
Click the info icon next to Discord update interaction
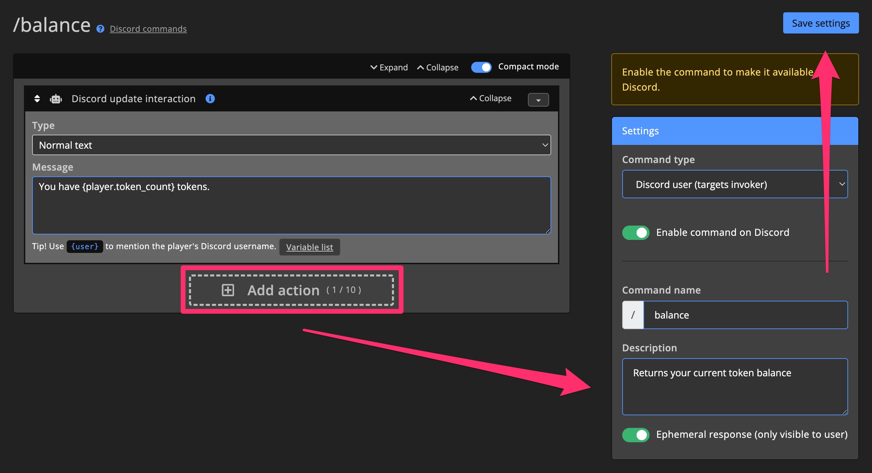click(210, 99)
